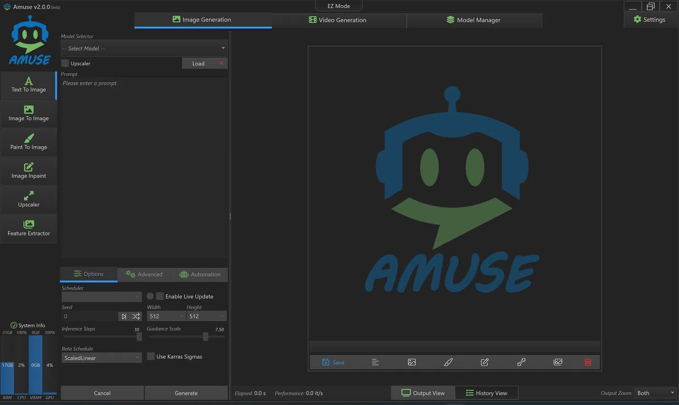Click the 'Model Selector' label
The height and width of the screenshot is (405, 679).
click(77, 36)
